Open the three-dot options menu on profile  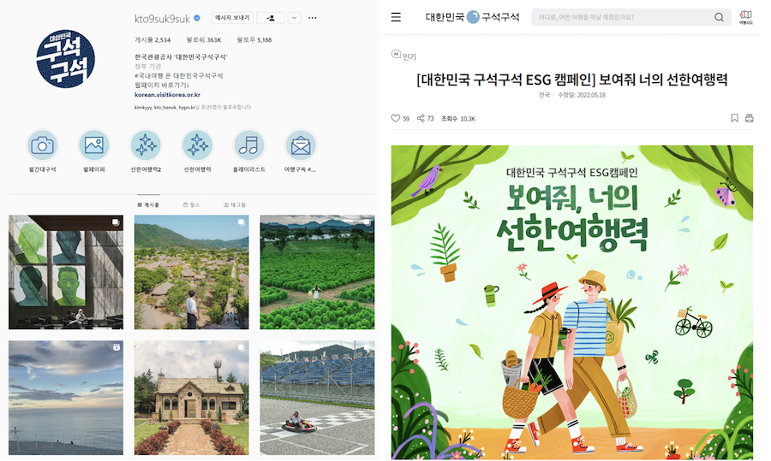[312, 18]
